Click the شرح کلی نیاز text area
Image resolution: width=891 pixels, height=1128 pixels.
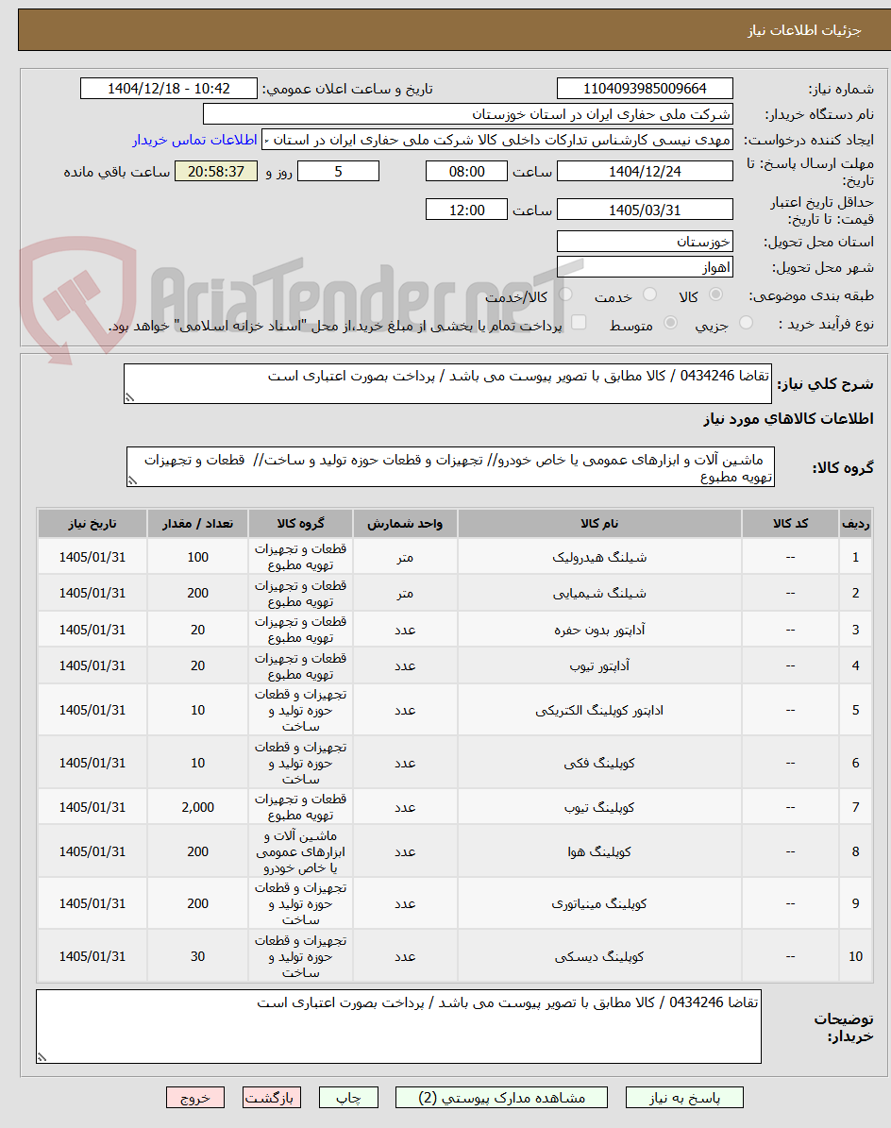pos(447,383)
